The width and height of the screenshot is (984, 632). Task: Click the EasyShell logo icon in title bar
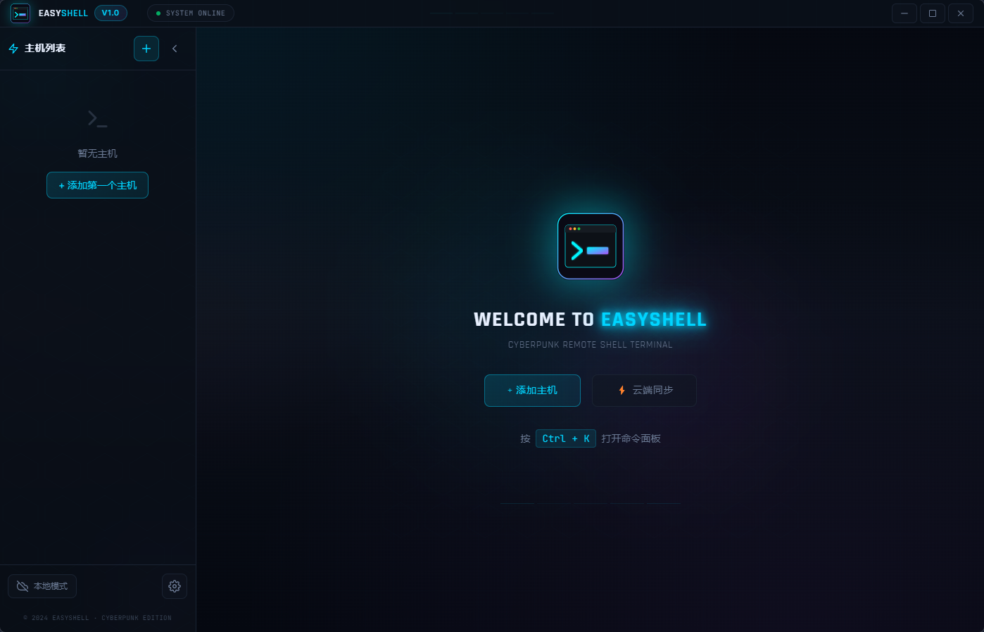click(x=20, y=13)
